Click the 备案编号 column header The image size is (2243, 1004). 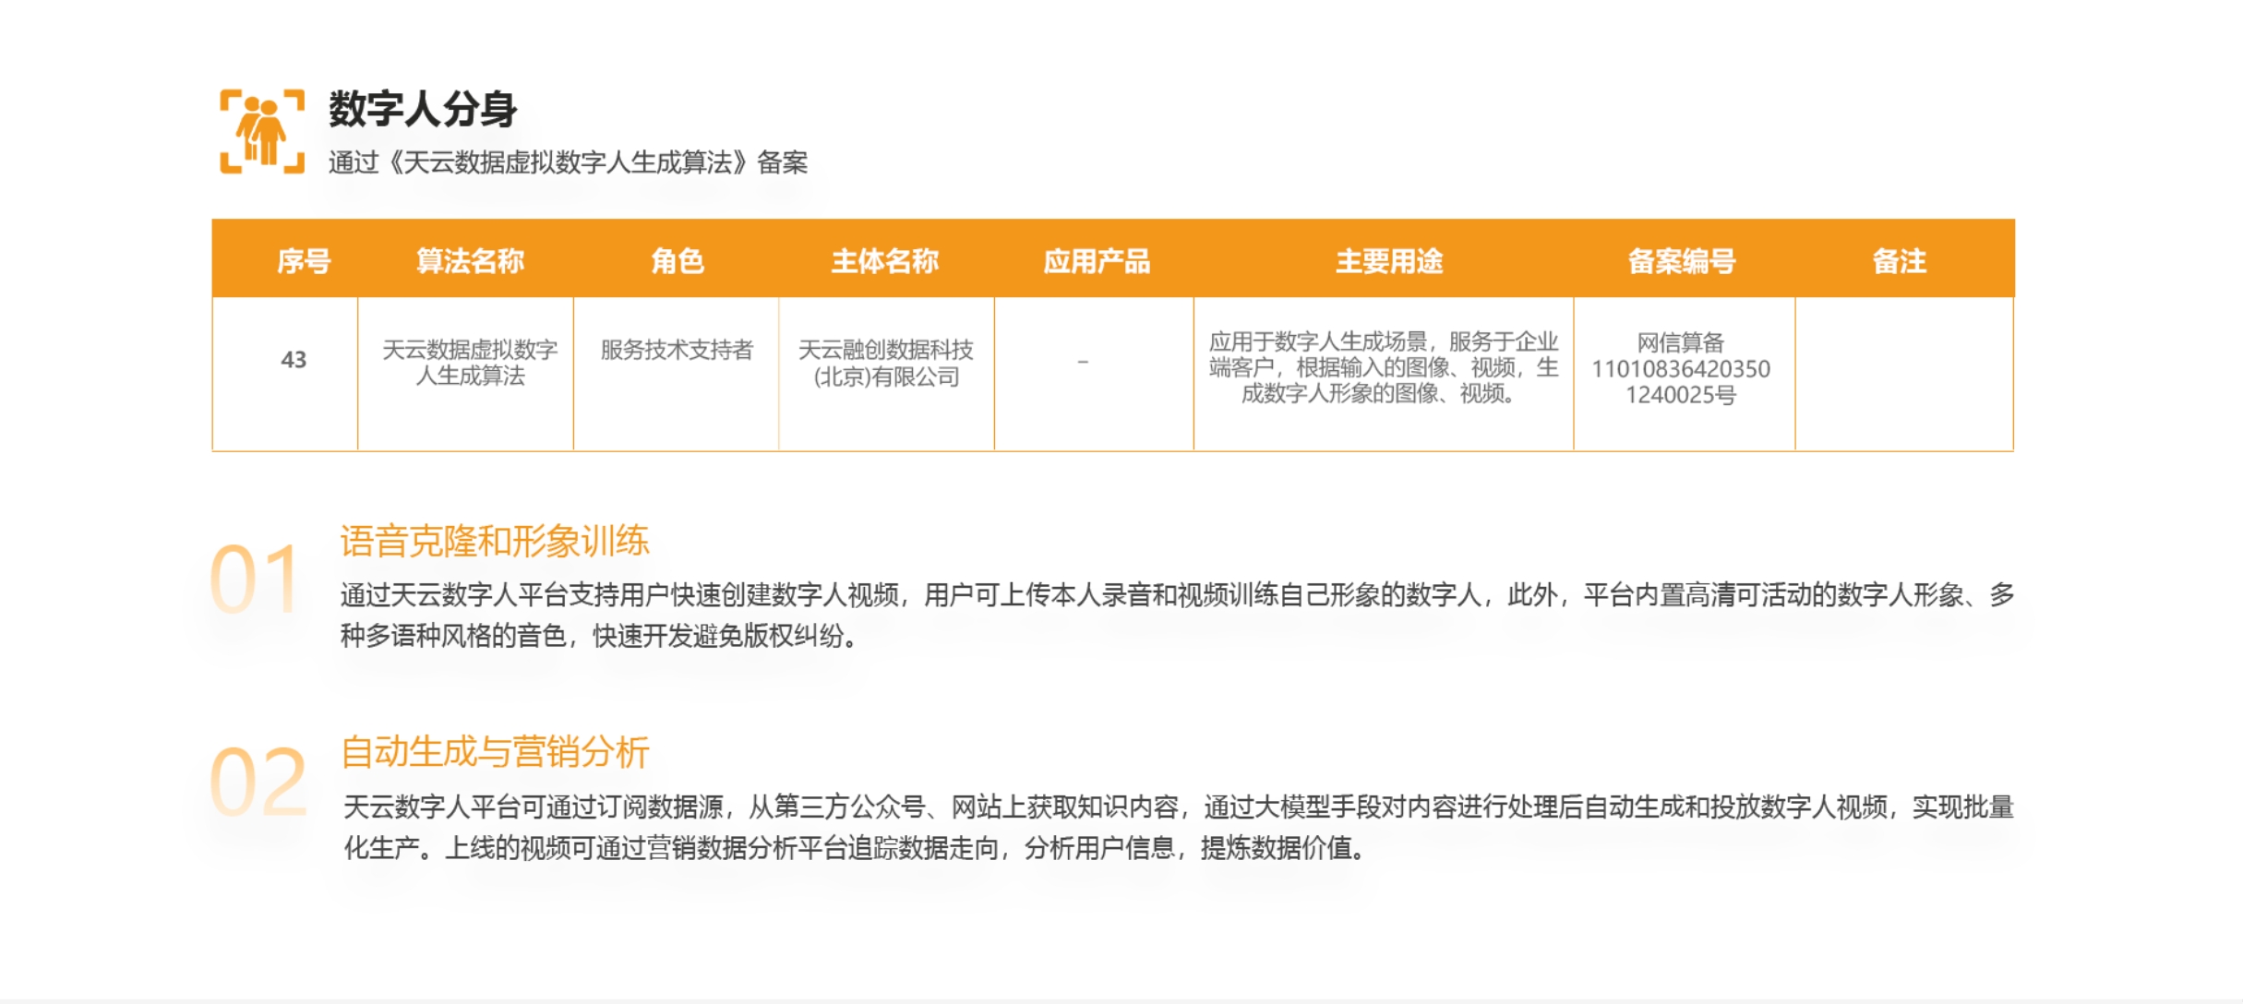point(1682,261)
